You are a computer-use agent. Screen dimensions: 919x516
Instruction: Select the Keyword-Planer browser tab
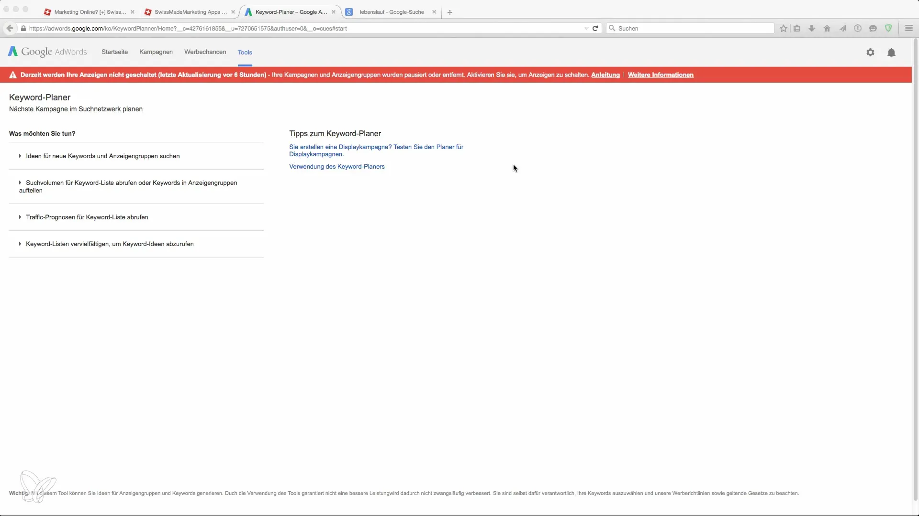tap(290, 12)
